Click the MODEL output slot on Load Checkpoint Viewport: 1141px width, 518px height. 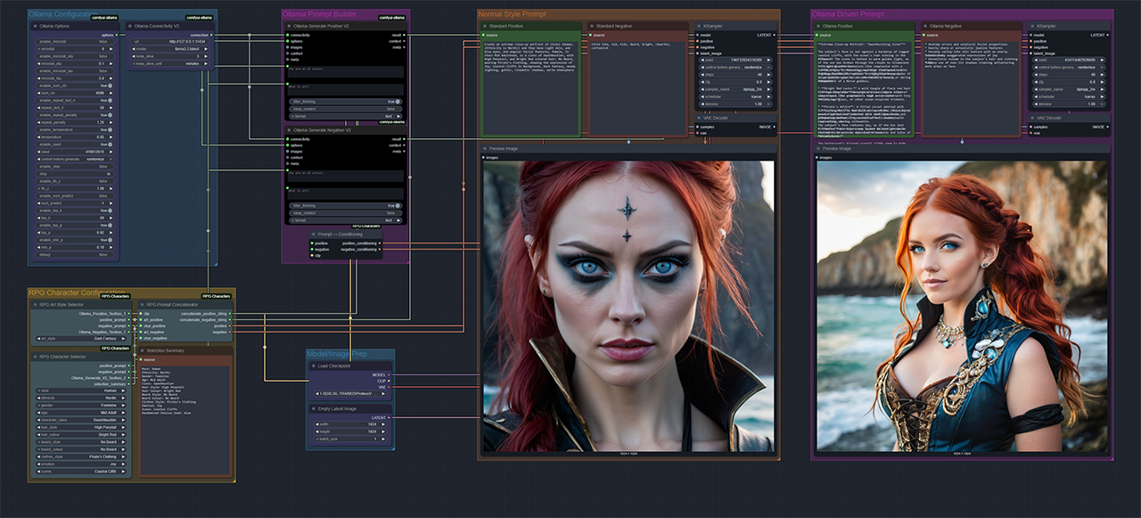(390, 375)
